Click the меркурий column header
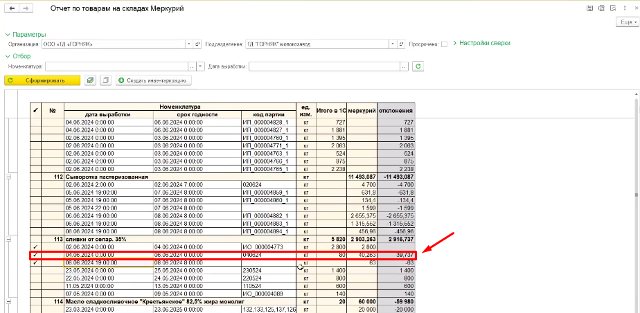The image size is (640, 313). click(362, 111)
